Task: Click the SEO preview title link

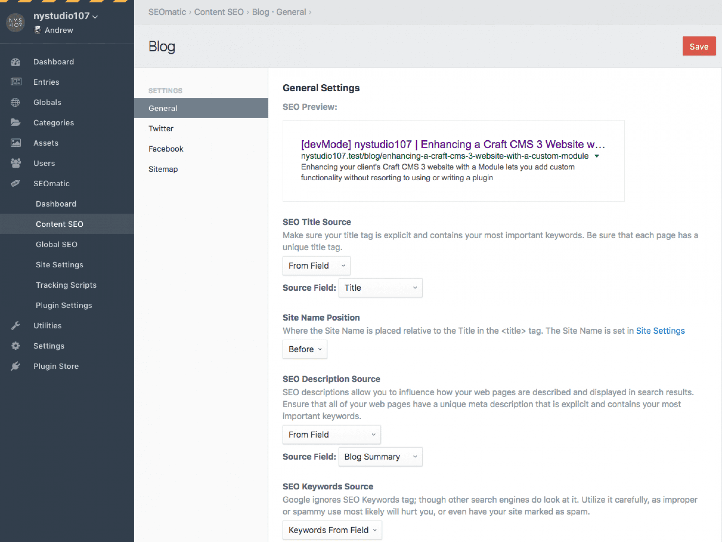Action: [x=453, y=144]
